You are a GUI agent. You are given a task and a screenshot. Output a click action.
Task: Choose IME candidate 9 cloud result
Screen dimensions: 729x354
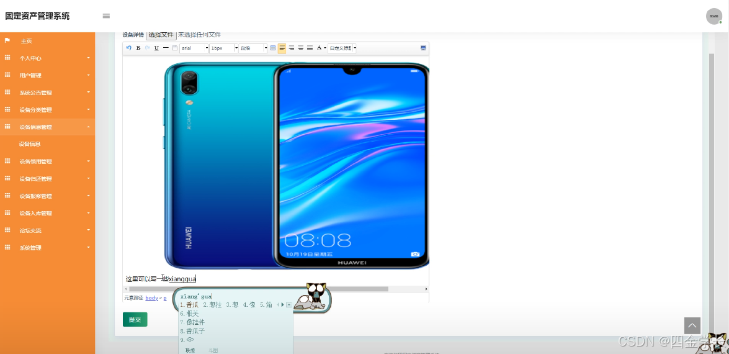coord(187,340)
